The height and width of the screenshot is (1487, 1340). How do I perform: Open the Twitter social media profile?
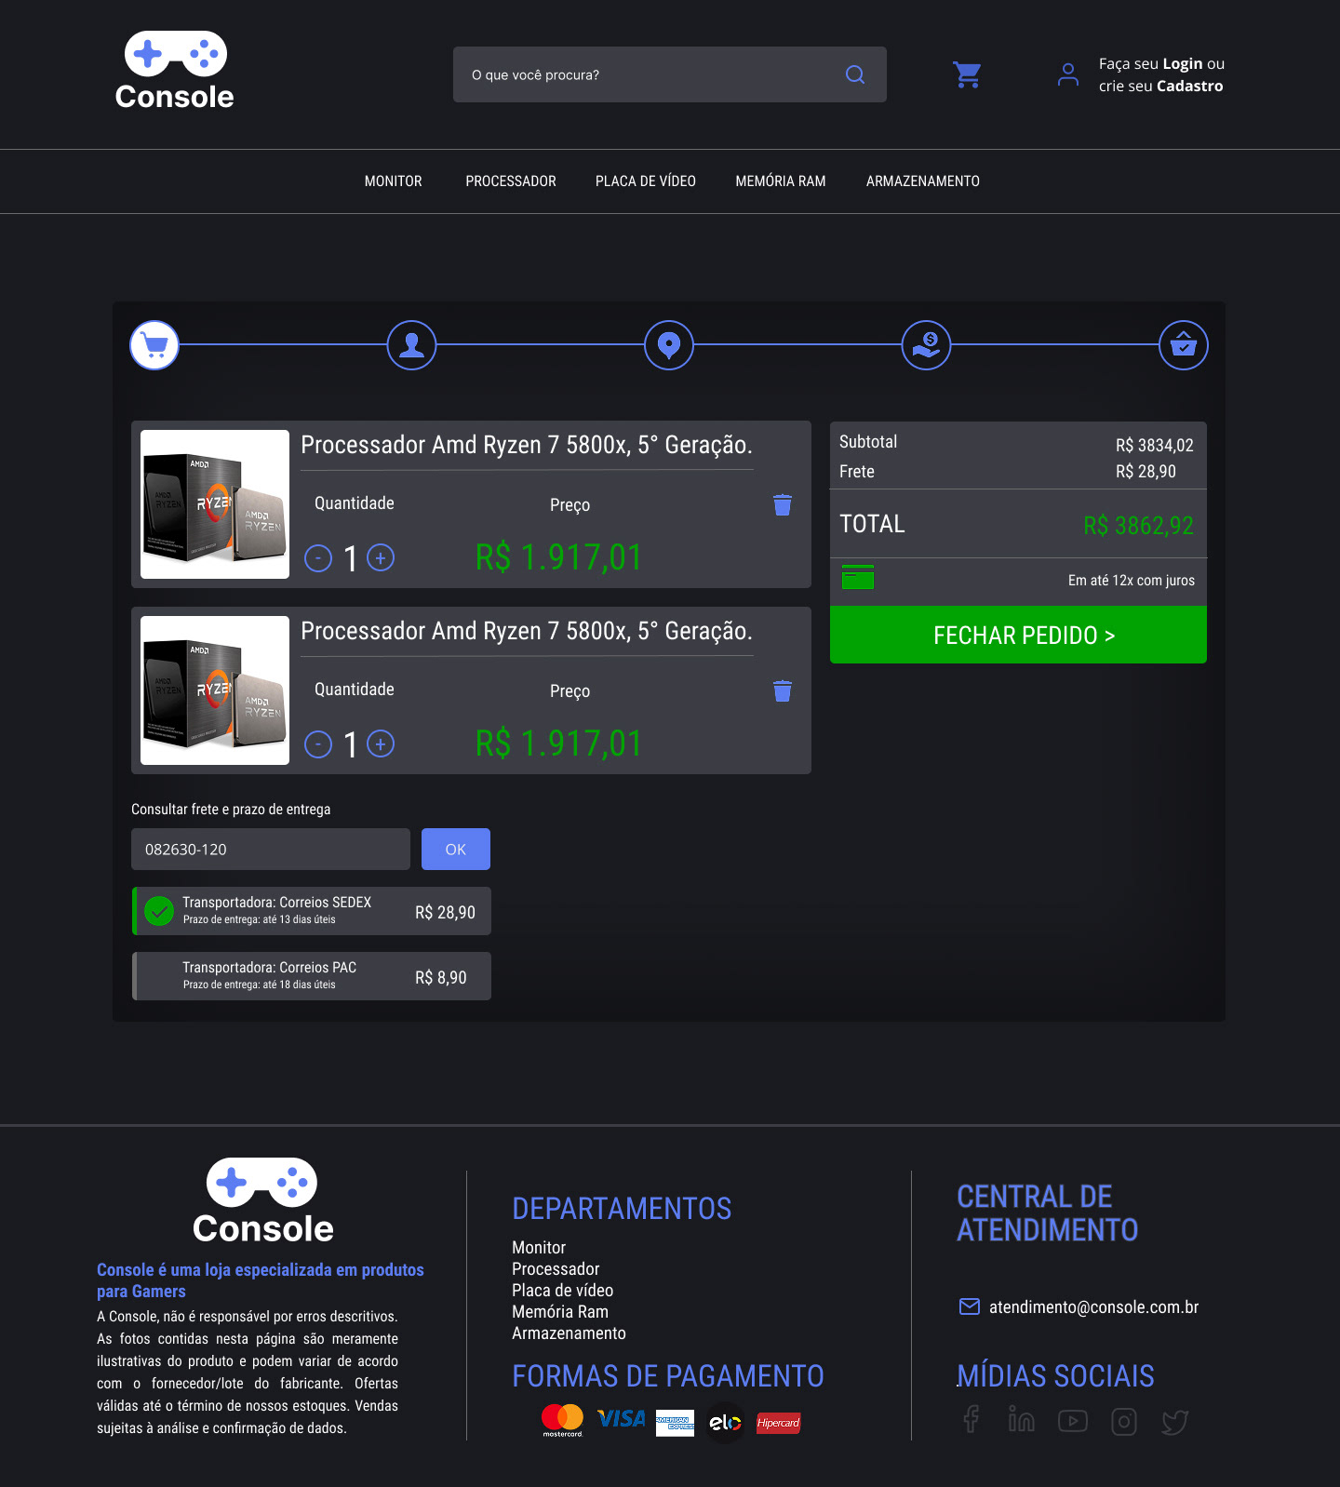pos(1175,1421)
